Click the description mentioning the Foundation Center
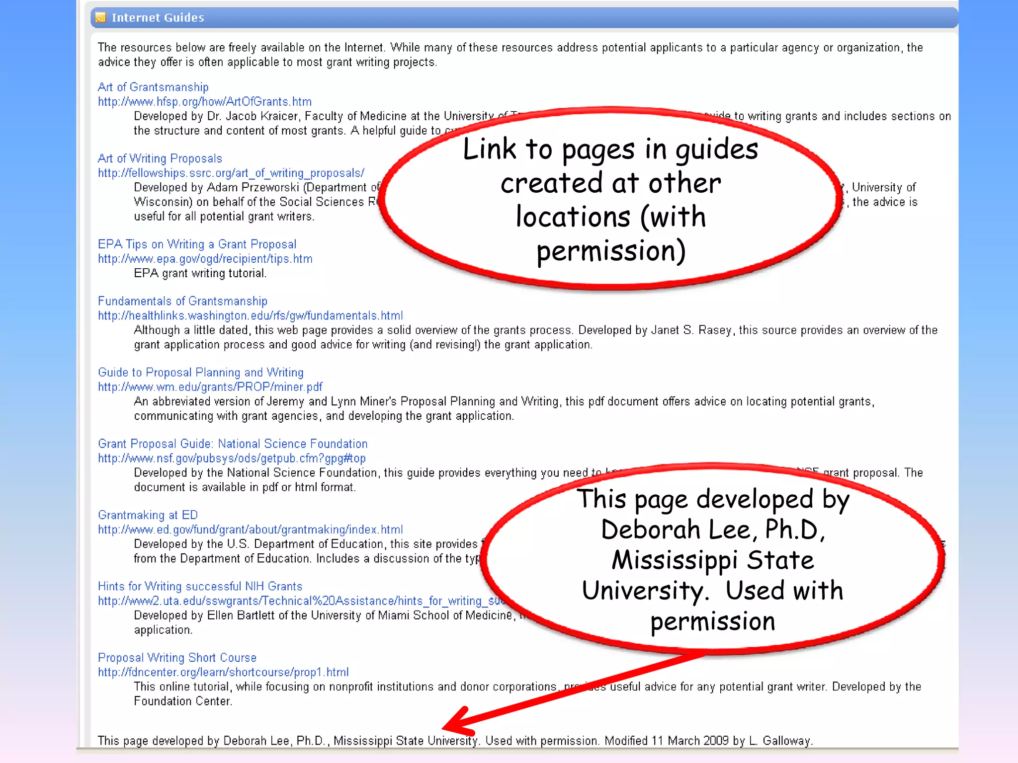This screenshot has width=1018, height=763. pyautogui.click(x=527, y=694)
